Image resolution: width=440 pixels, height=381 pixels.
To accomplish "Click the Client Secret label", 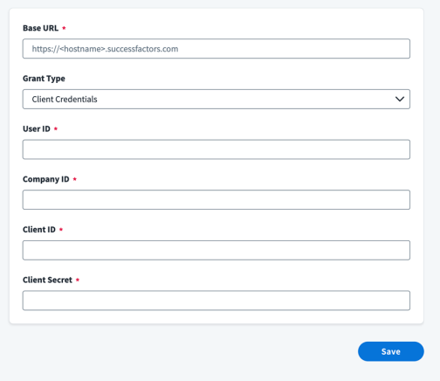I will pyautogui.click(x=47, y=280).
